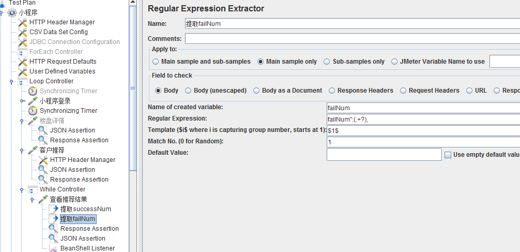This screenshot has height=252, width=520.
Task: Select 'Main sample and sub-samples' radio option
Action: tap(156, 62)
